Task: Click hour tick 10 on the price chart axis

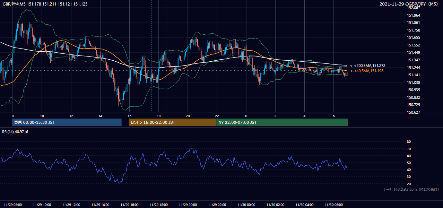Action: pos(42,116)
